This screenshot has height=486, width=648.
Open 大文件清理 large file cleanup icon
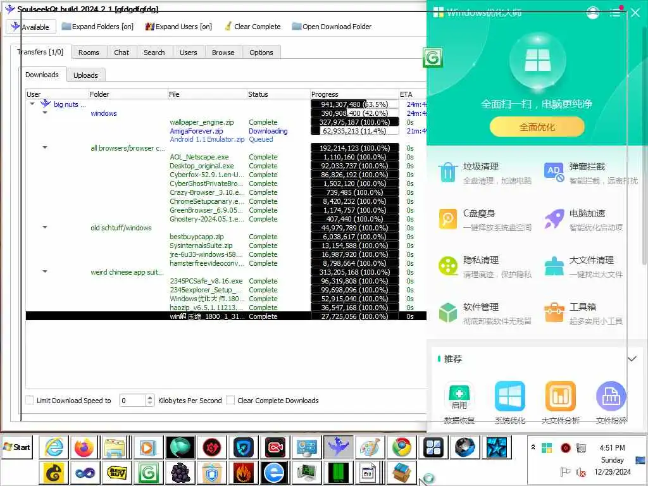tap(554, 266)
